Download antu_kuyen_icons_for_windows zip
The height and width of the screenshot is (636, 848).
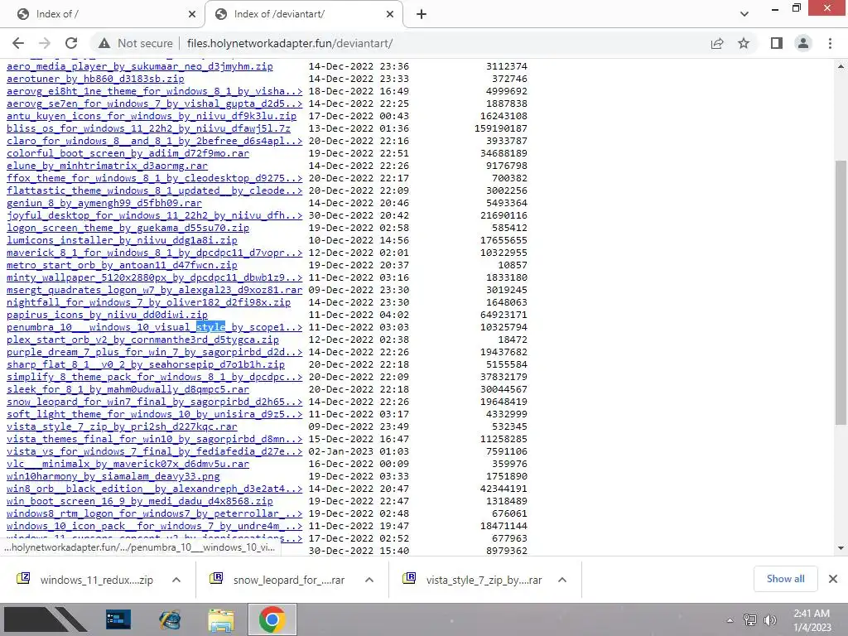[152, 116]
